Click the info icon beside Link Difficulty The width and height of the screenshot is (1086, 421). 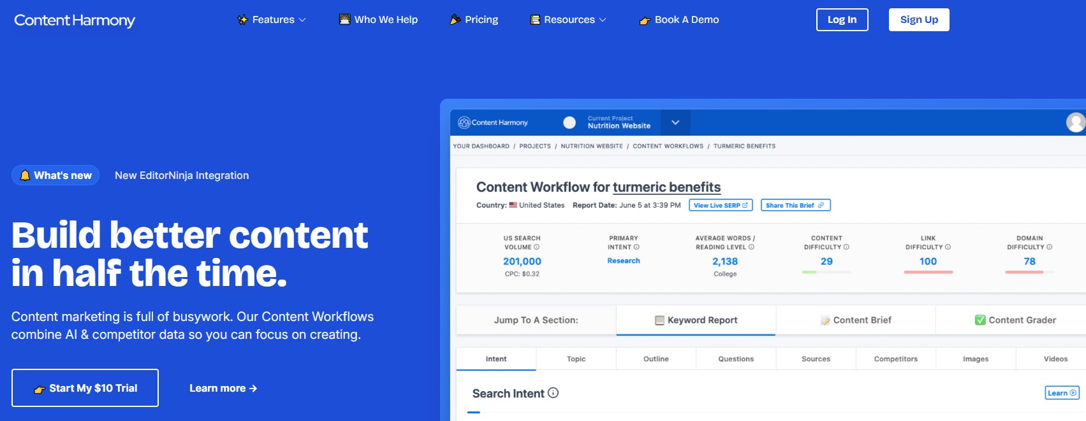coord(948,247)
